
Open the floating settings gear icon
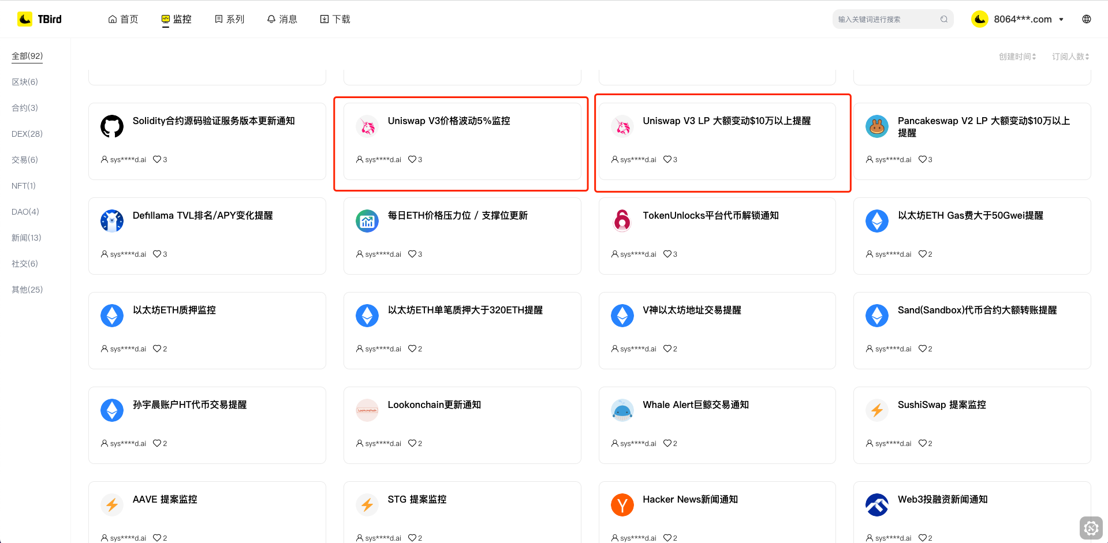[1091, 527]
